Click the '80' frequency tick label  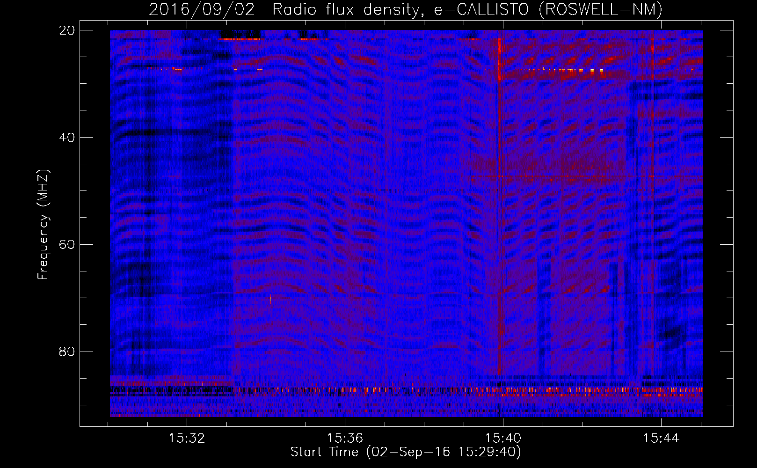(x=67, y=351)
